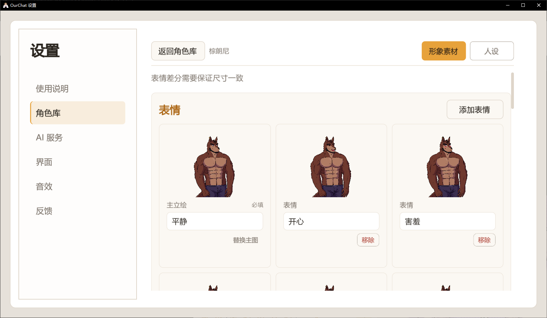Open the AI 服务 settings section

[x=78, y=138]
